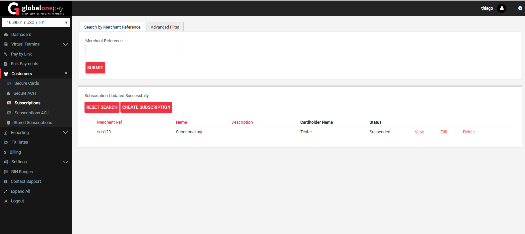Click the Tester cardholder name cell
Viewport: 525px width, 234px height.
coord(306,132)
